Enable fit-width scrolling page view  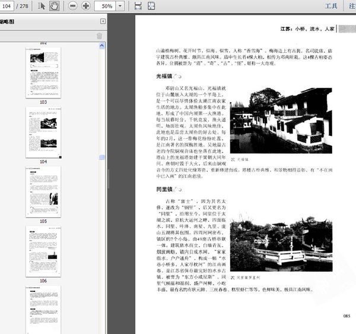(x=138, y=6)
